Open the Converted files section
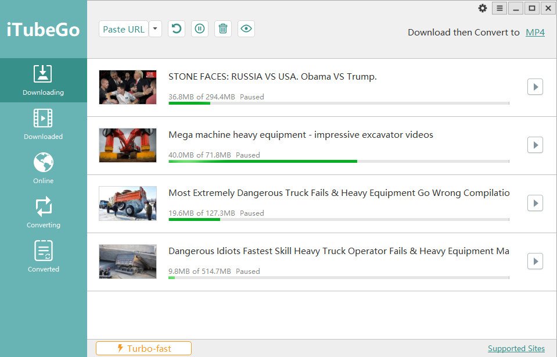 tap(44, 257)
